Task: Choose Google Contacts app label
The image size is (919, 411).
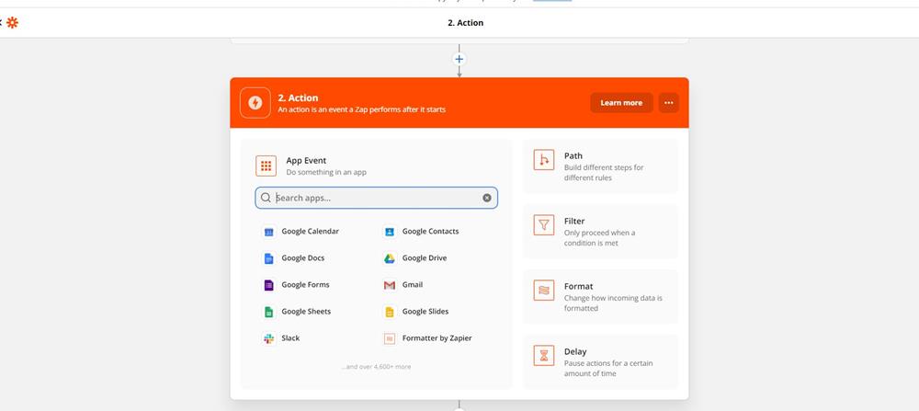Action: point(430,231)
